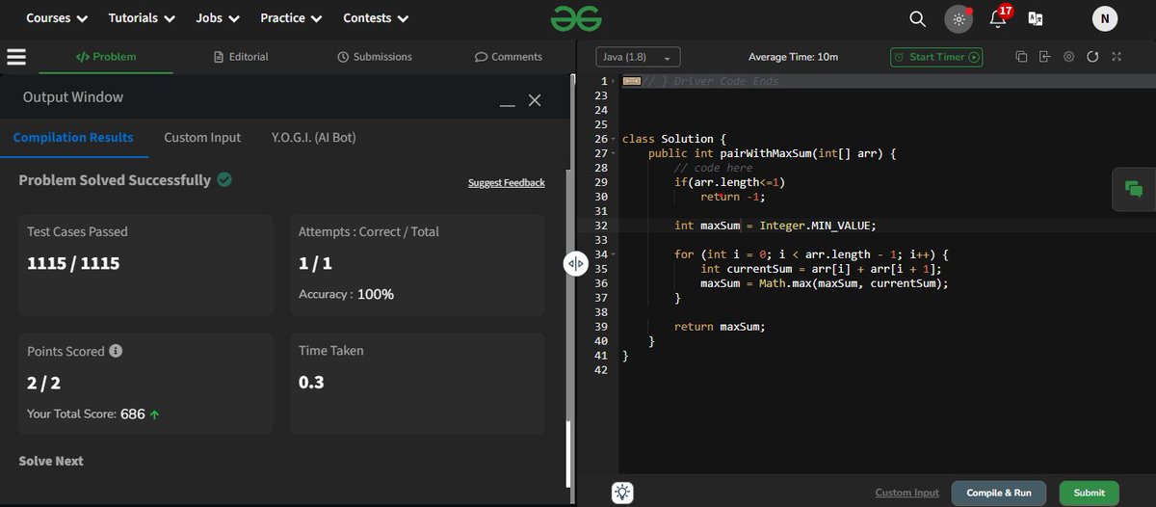Collapse class Solution fold at line 26
The height and width of the screenshot is (507, 1156).
click(x=614, y=139)
